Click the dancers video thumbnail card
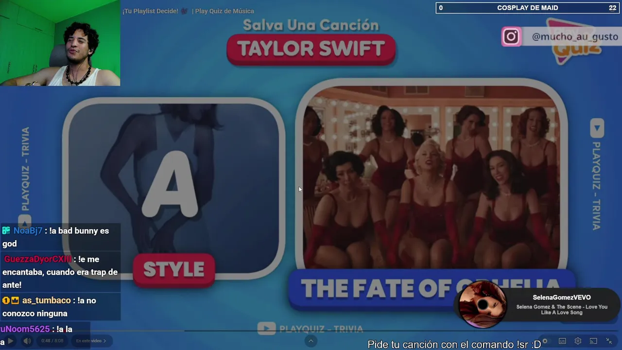 pos(432,177)
